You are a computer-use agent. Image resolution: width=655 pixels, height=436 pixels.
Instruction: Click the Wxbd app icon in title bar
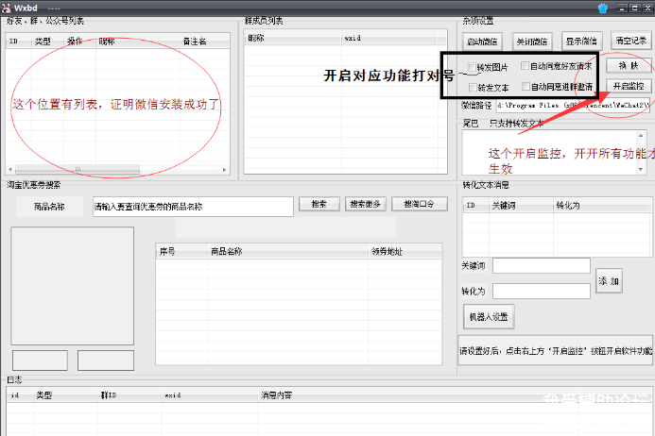[7, 8]
